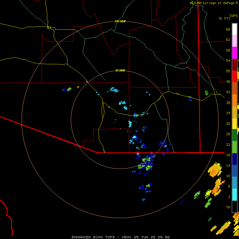Click the dark green legend color band
This screenshot has width=239, height=239.
click(x=234, y=135)
